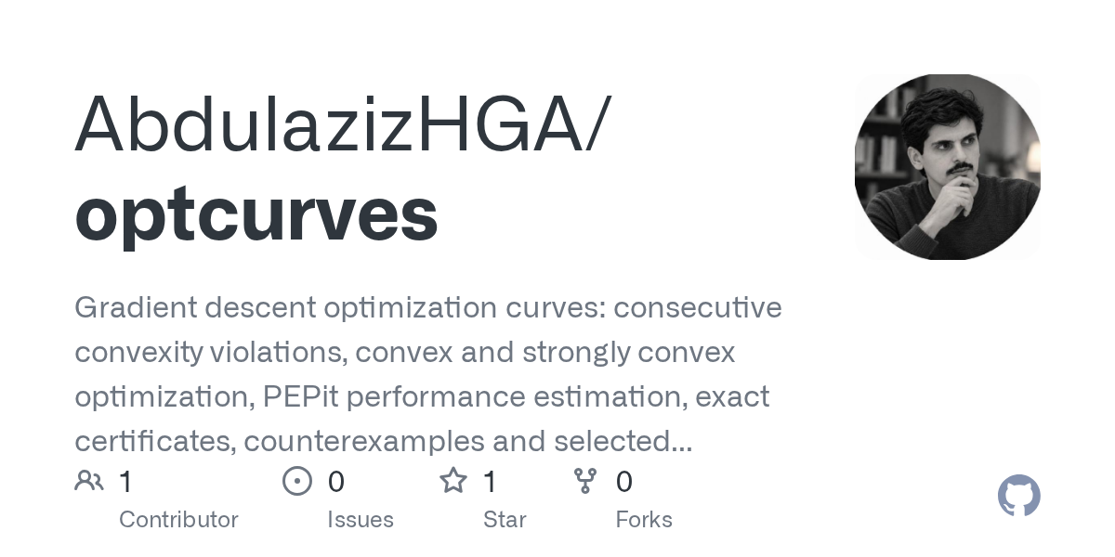Click the star count number 1
The image size is (1115, 557).
[x=491, y=482]
